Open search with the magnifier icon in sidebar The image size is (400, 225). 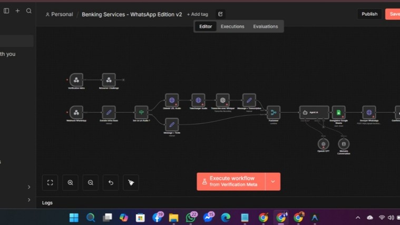pyautogui.click(x=29, y=11)
